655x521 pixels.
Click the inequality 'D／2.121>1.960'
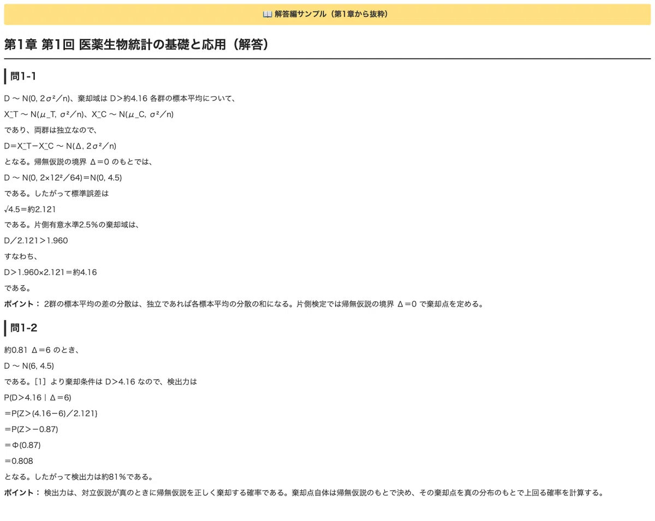pyautogui.click(x=36, y=241)
